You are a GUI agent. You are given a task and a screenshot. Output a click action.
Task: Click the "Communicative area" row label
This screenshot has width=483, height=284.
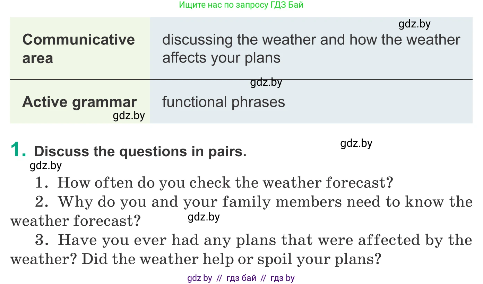(x=78, y=49)
